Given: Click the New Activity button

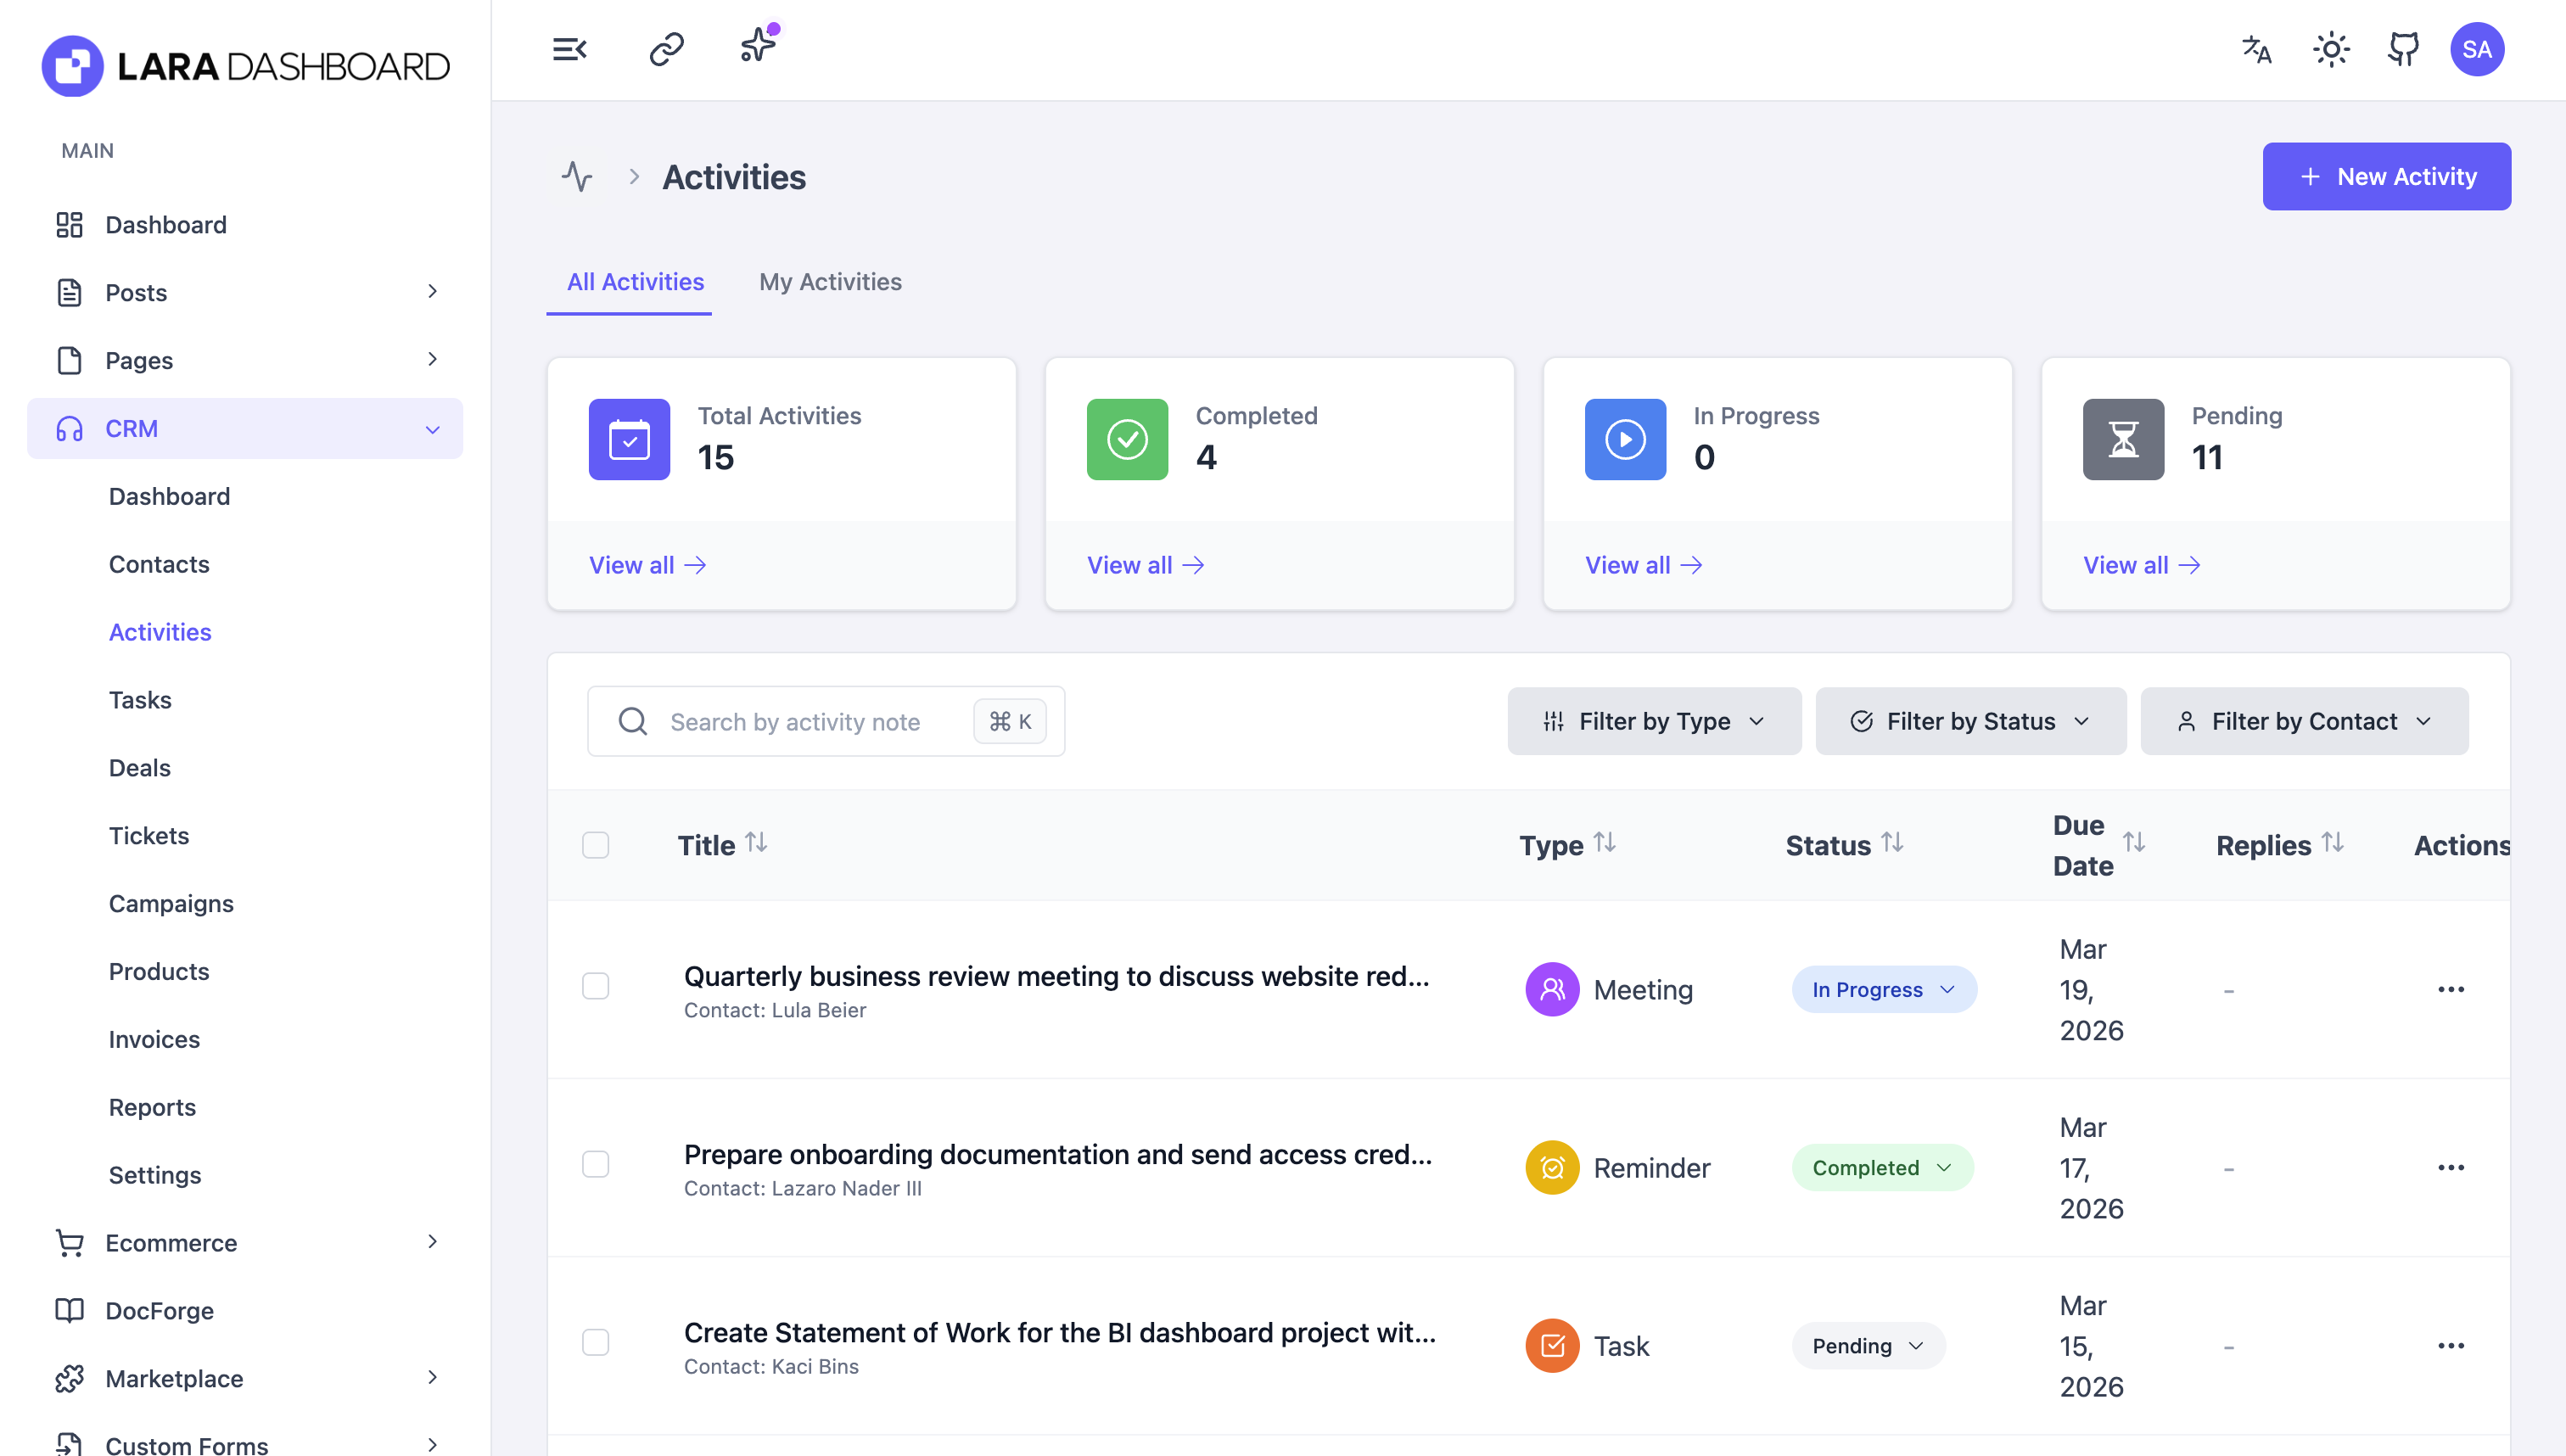Looking at the screenshot, I should [x=2386, y=176].
